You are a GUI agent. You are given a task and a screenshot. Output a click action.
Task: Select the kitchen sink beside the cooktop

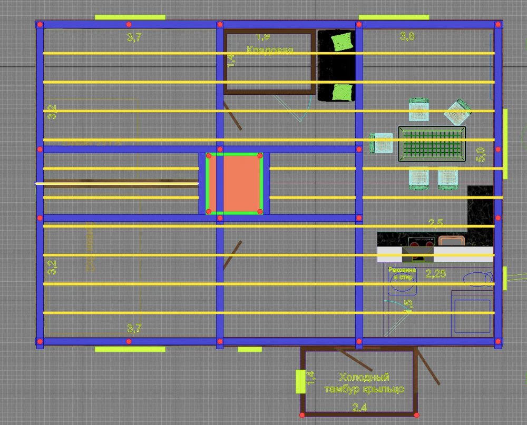point(451,242)
